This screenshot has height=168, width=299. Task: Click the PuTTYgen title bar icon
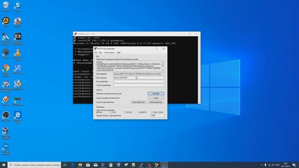tap(95, 49)
